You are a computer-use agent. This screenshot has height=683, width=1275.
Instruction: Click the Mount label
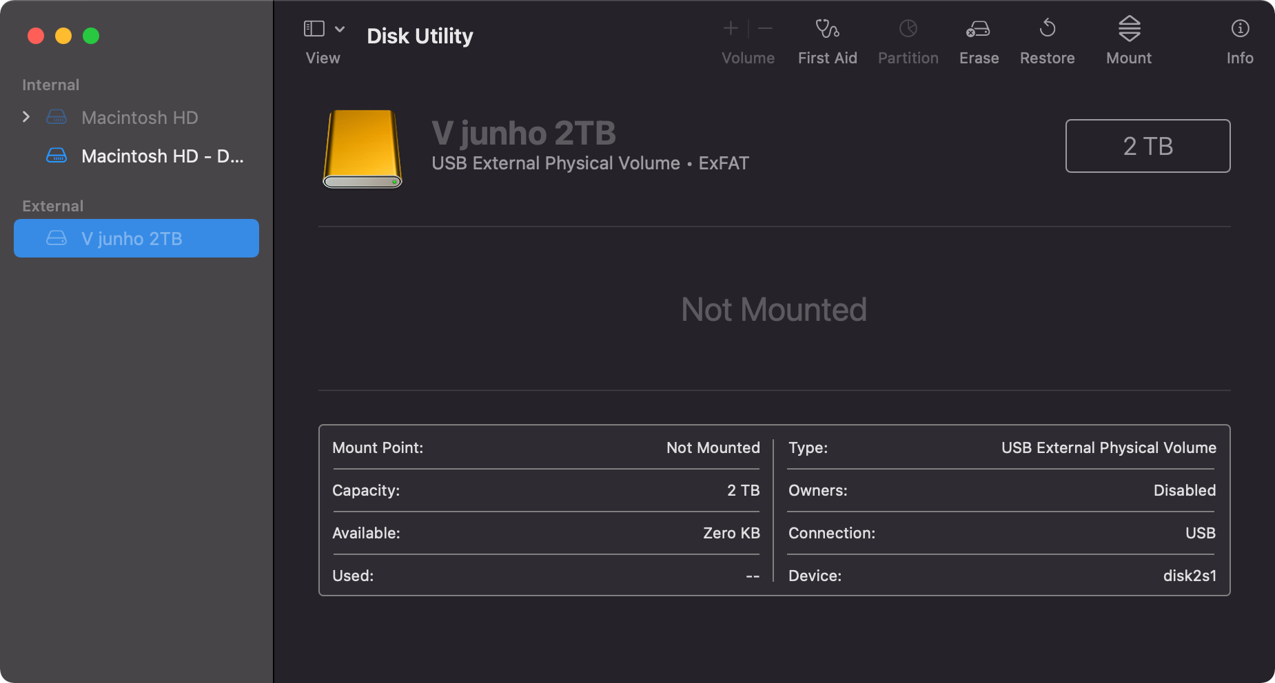tap(1129, 58)
